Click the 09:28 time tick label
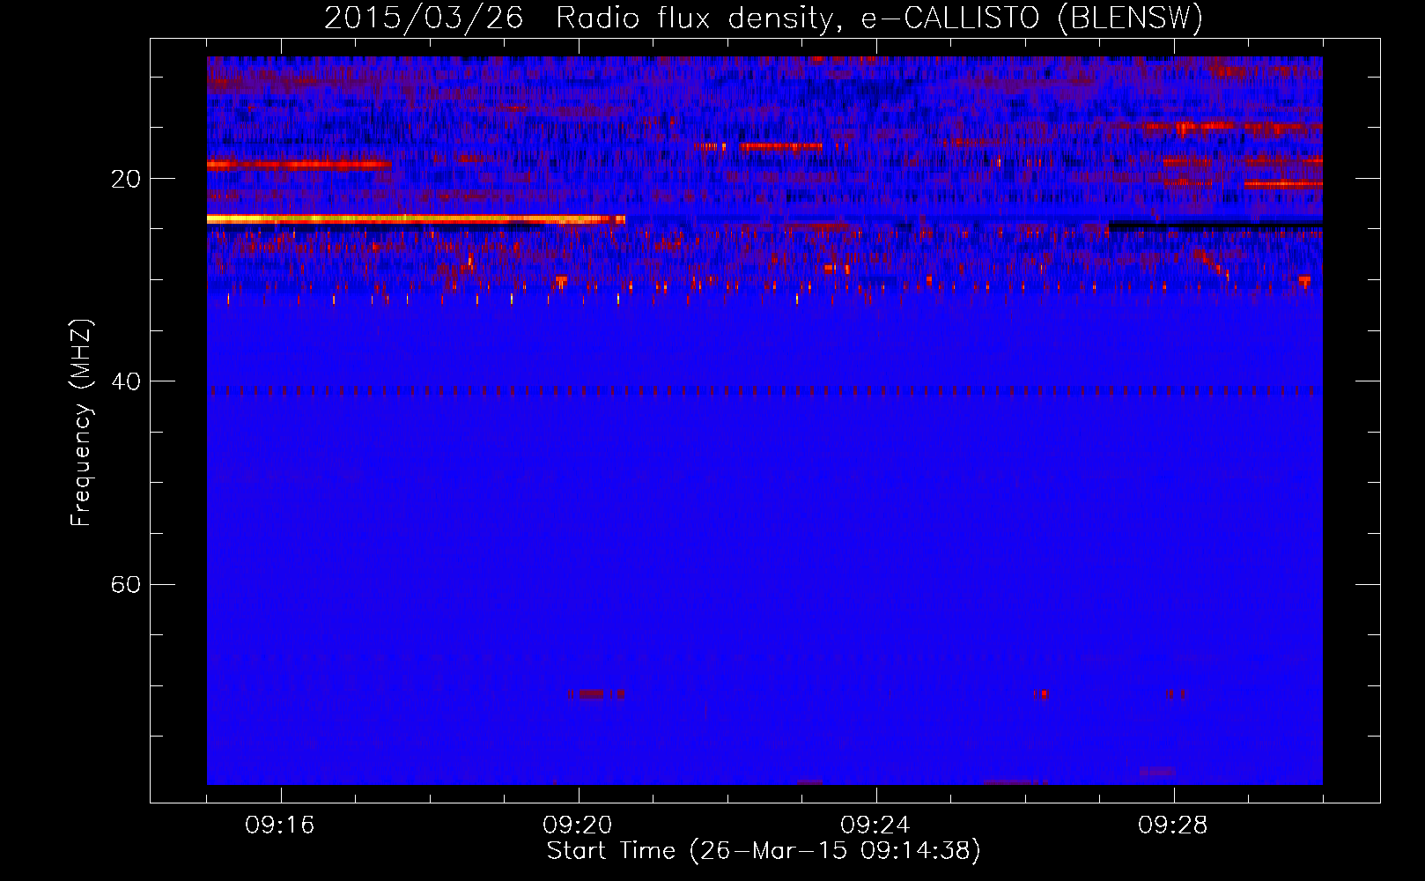Screen dimensions: 1425x881 [1173, 825]
